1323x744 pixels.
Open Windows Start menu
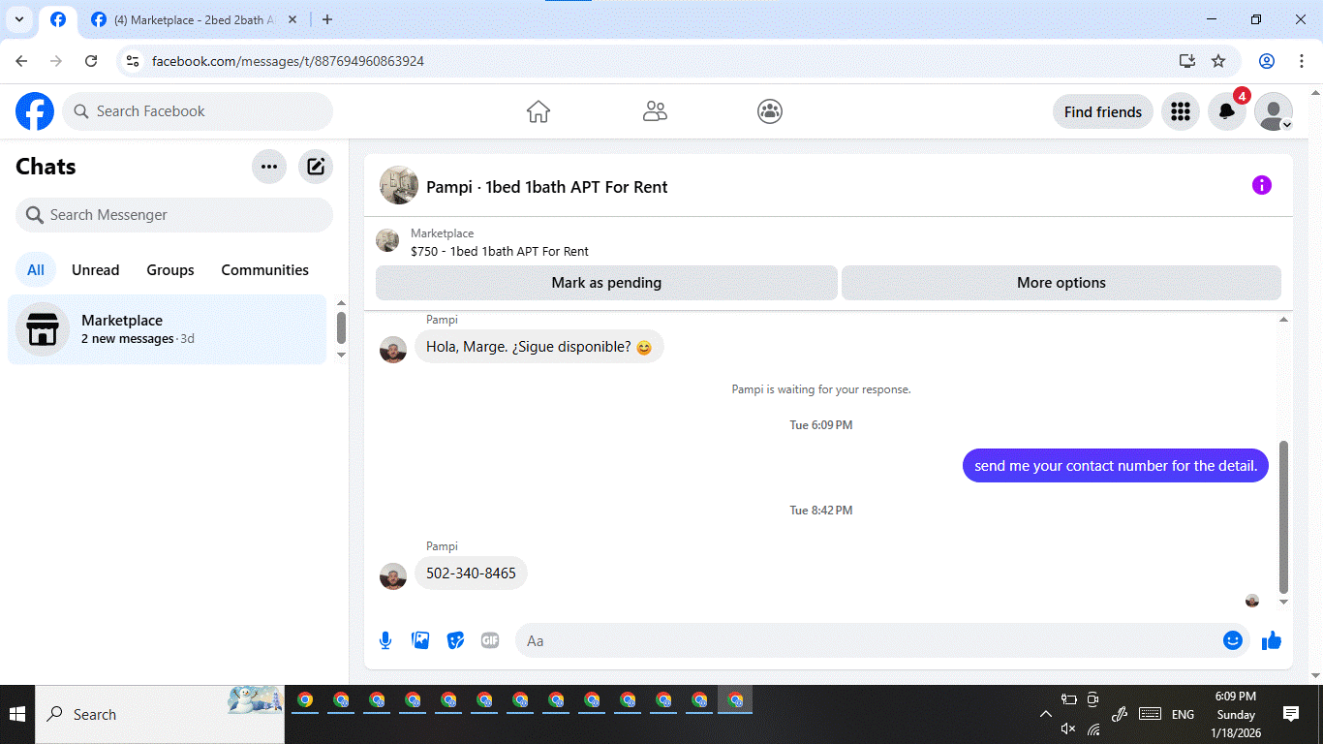(x=17, y=714)
